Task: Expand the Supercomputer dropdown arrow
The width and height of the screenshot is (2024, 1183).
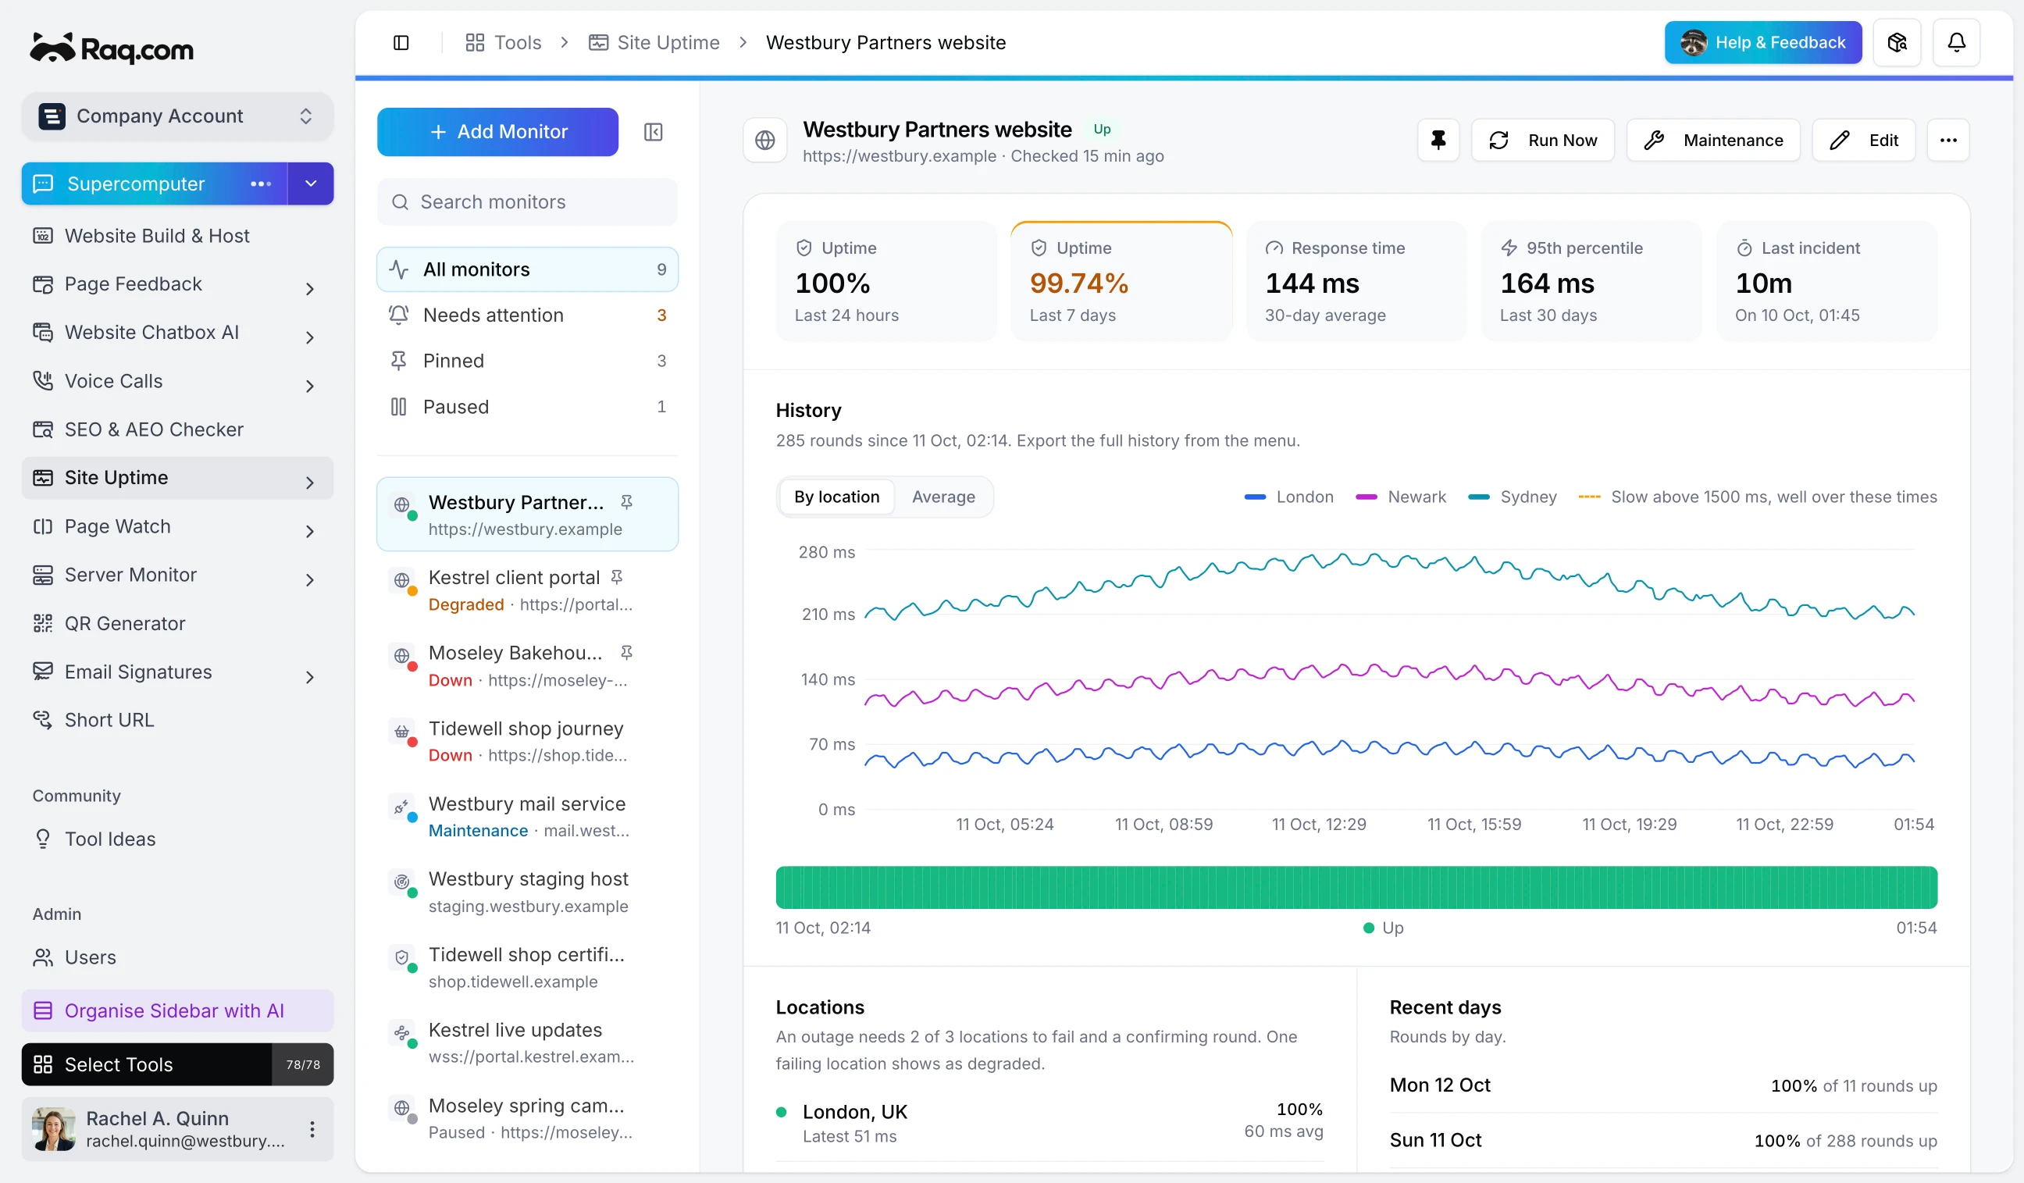Action: [311, 184]
